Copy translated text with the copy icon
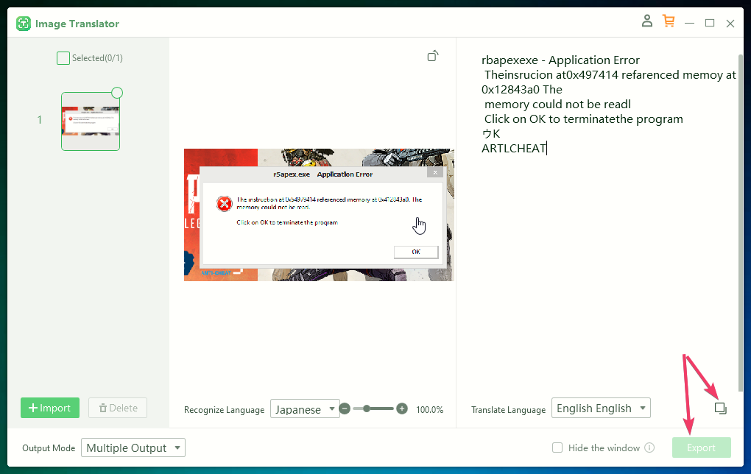This screenshot has width=751, height=474. (x=720, y=408)
